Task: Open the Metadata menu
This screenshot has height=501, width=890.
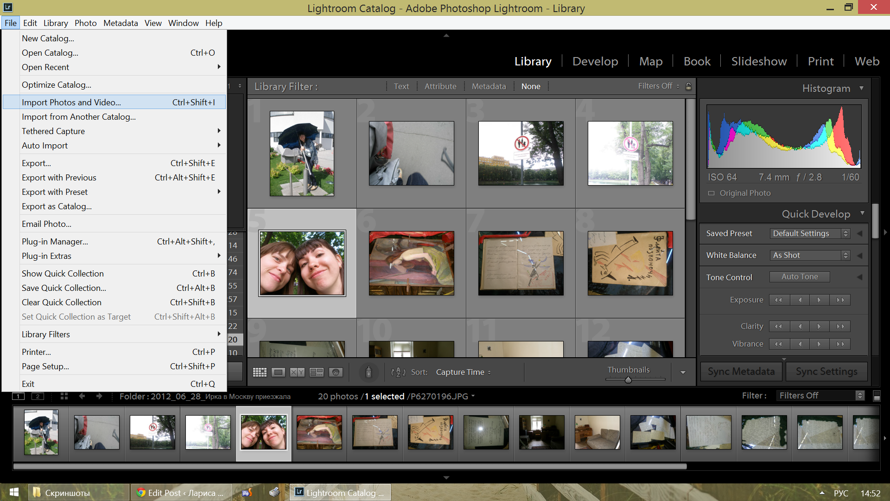Action: click(x=121, y=23)
